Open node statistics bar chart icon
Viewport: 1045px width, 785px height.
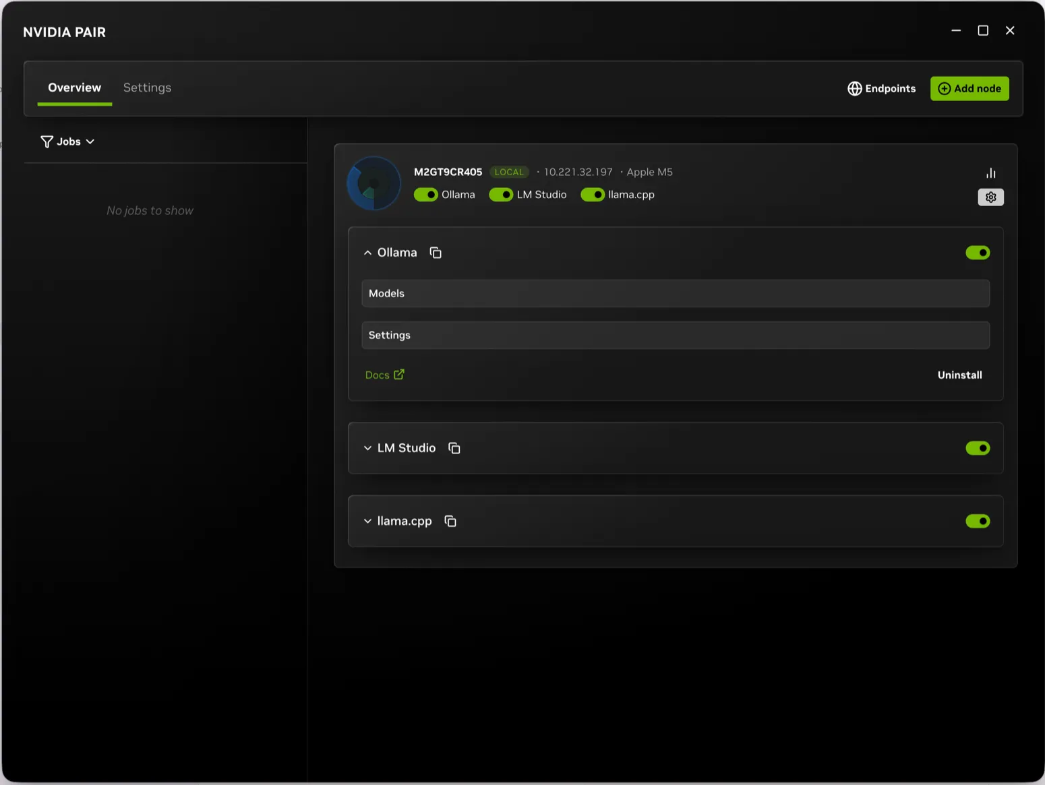990,173
